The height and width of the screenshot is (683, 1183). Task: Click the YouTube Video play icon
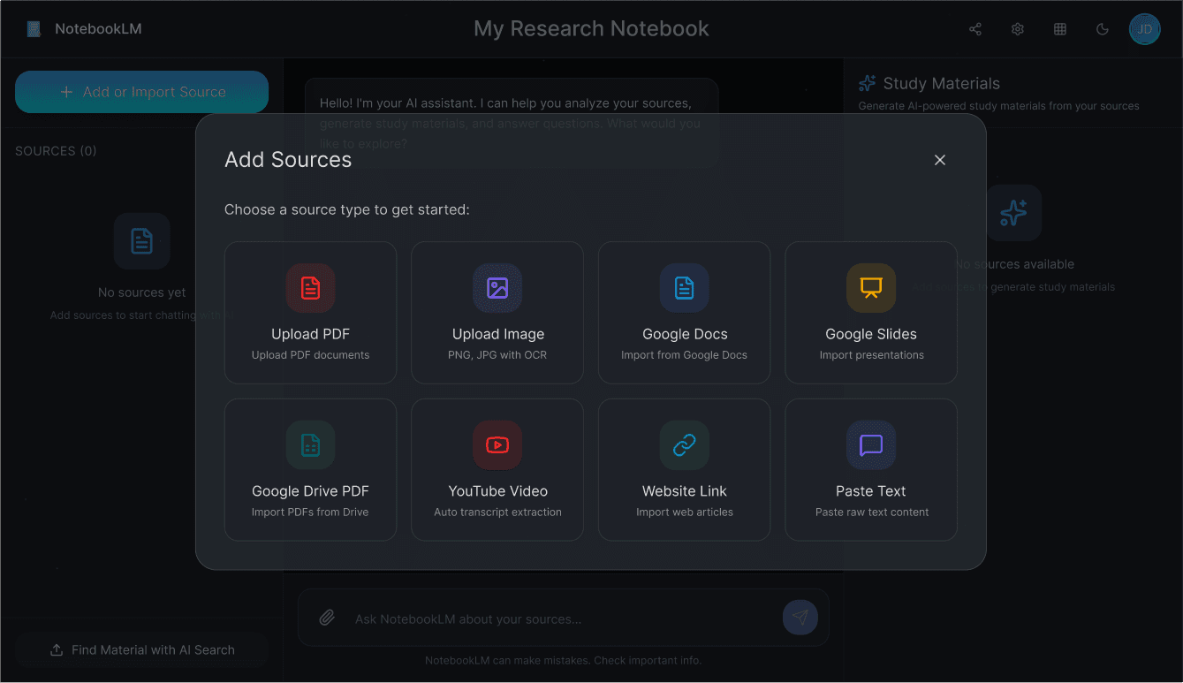[x=497, y=444]
